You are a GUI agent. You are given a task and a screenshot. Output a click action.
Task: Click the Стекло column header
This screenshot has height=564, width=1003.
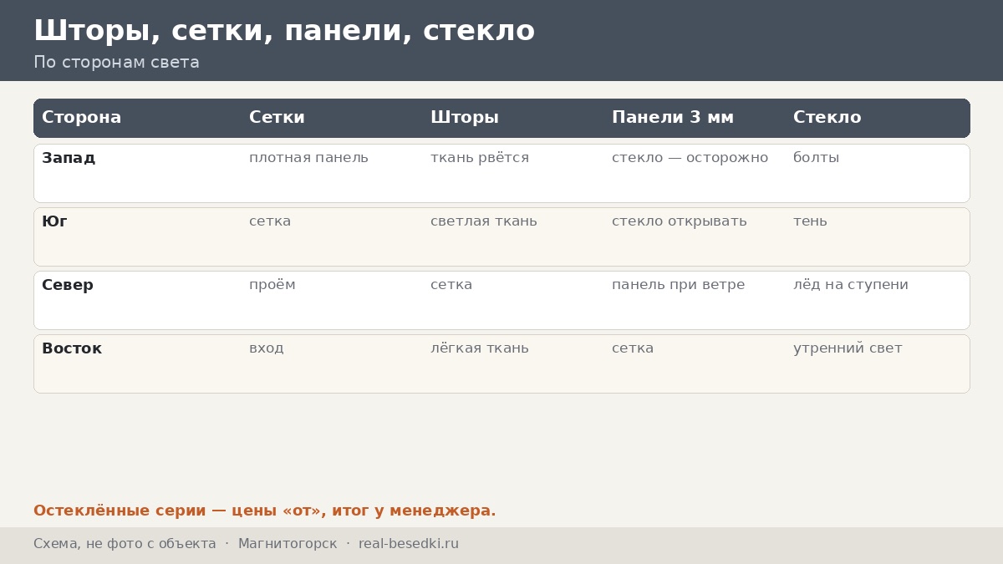point(827,118)
